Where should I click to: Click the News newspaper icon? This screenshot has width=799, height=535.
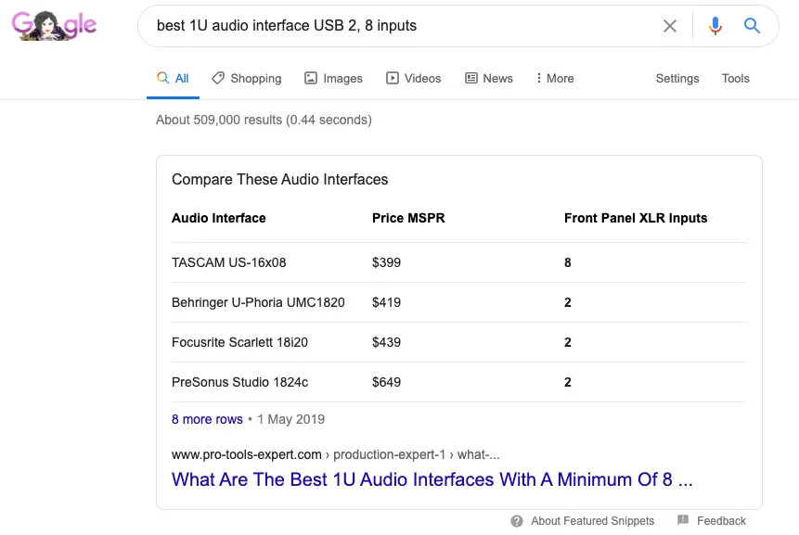[x=471, y=78]
